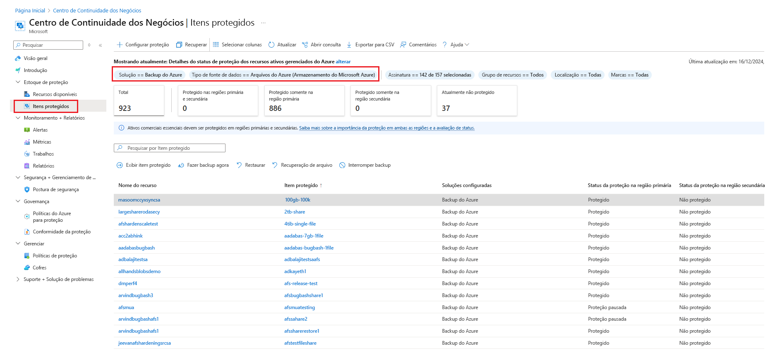The image size is (775, 360).
Task: Click Localização == Todas filter
Action: coord(578,75)
